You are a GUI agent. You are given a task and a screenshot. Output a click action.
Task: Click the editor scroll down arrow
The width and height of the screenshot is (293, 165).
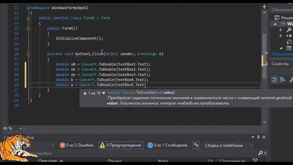264,122
